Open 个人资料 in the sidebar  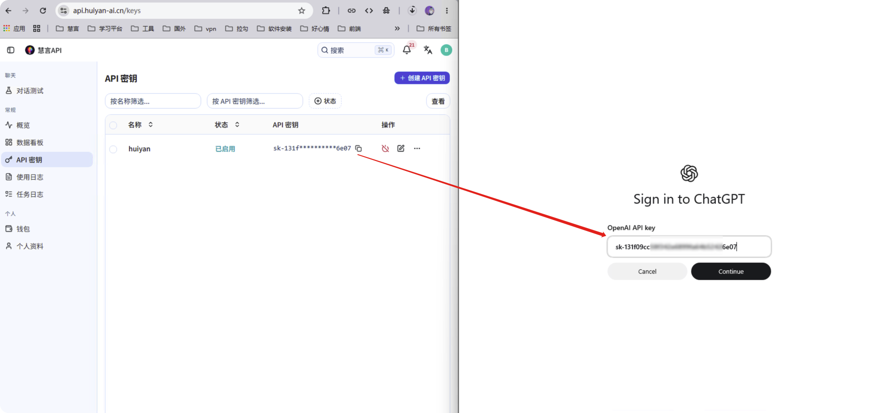[x=47, y=246]
